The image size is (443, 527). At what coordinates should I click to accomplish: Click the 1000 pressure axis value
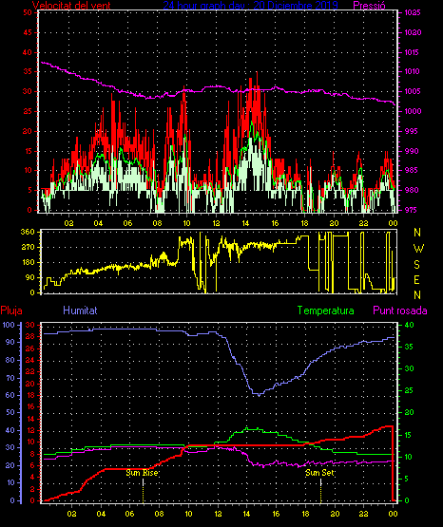click(x=413, y=111)
